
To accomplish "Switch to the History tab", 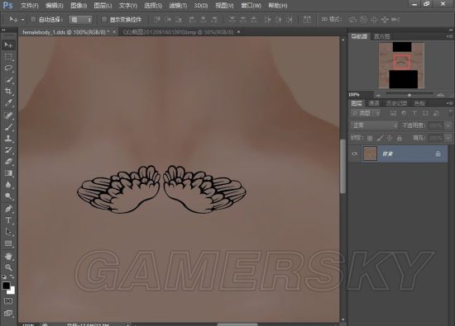I will pos(396,103).
